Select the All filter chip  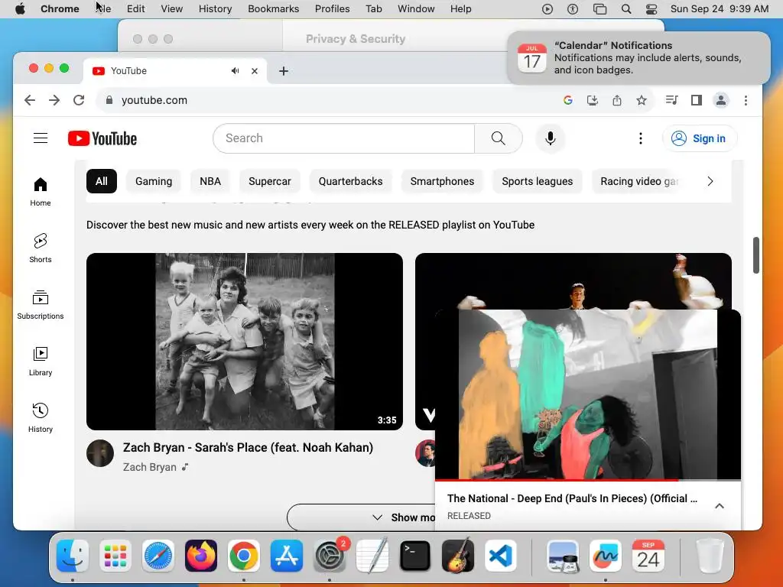pyautogui.click(x=102, y=181)
